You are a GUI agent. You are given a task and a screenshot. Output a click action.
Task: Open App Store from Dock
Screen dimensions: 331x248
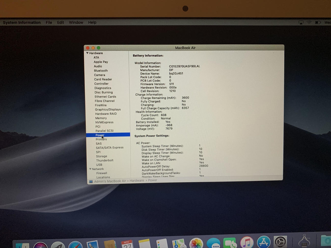[x=264, y=242]
